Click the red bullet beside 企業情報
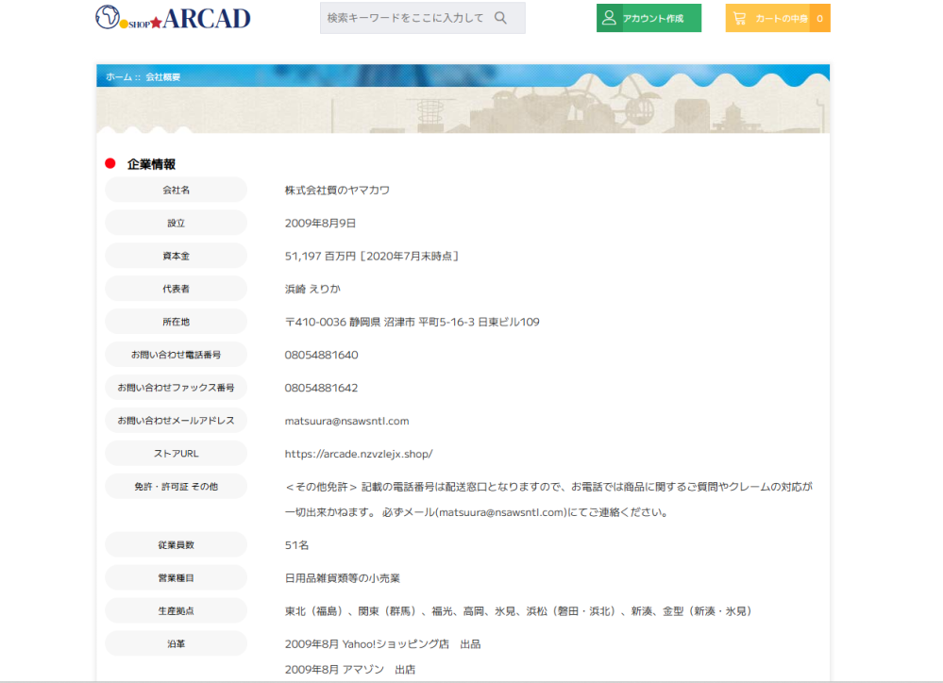943x683 pixels. (x=110, y=163)
